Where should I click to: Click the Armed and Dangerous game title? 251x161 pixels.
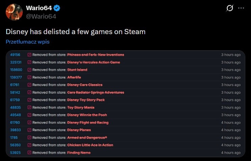pos(87,137)
